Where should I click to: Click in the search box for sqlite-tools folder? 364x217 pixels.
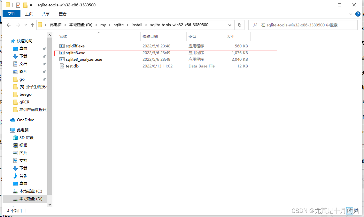303,25
